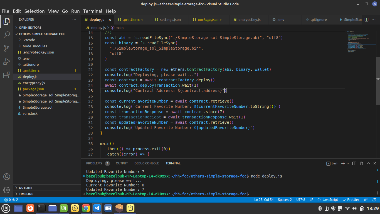Click Spaces: 2 indentation setting
Image resolution: width=380 pixels, height=214 pixels.
(285, 200)
